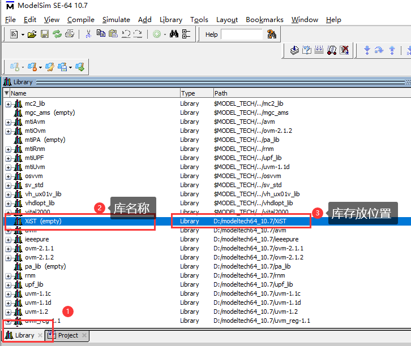Click the Redo arrow icon

tap(138, 34)
